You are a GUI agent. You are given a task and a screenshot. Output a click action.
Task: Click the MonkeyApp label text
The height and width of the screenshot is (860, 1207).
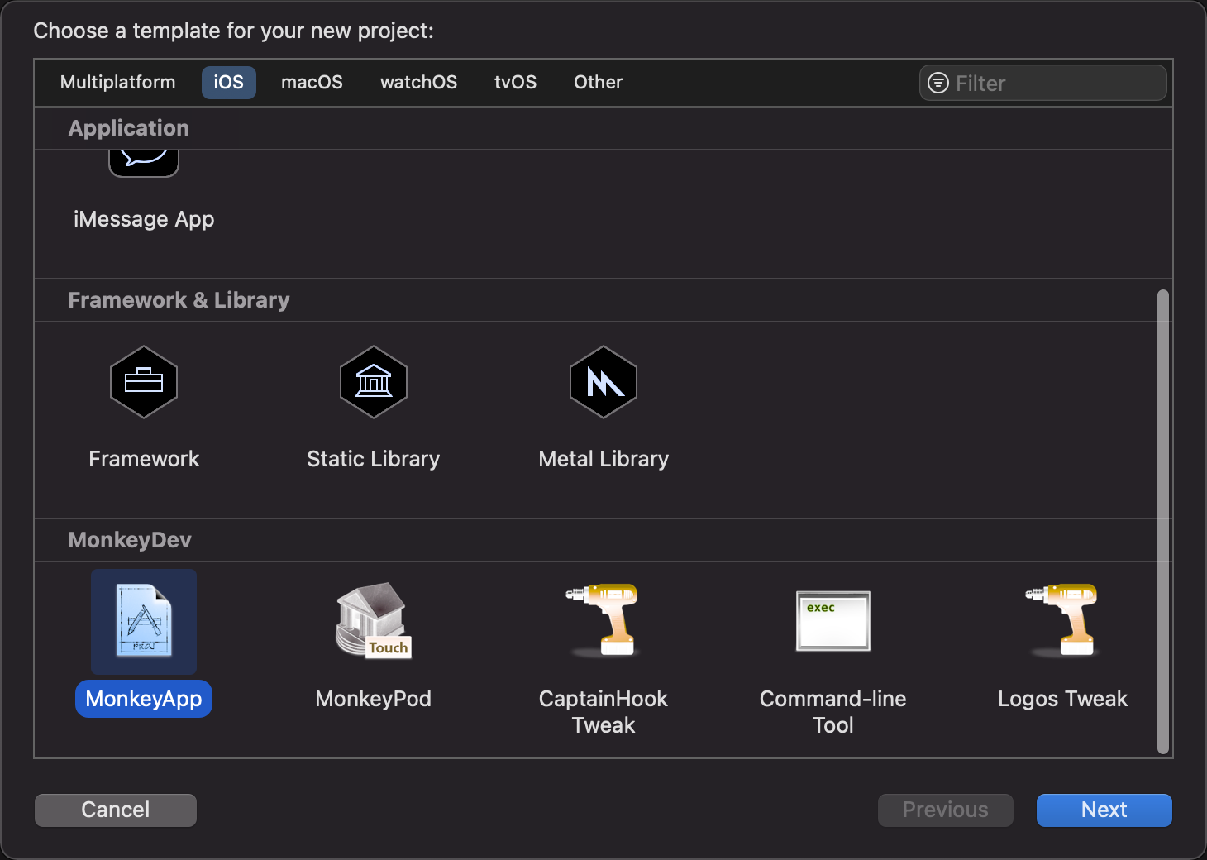tap(144, 699)
